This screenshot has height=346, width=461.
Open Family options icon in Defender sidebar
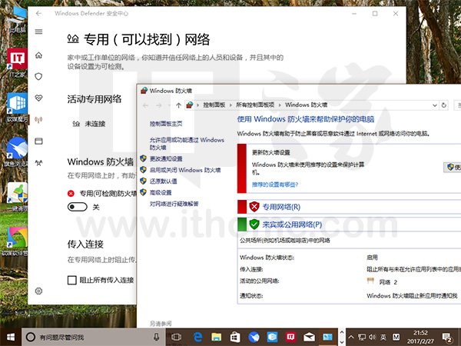point(38,163)
